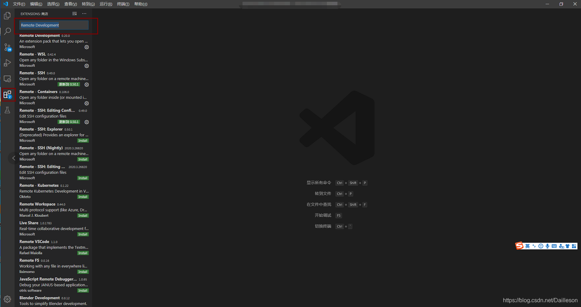581x307 pixels.
Task: Open the 编辑(E) menu
Action: 36,4
